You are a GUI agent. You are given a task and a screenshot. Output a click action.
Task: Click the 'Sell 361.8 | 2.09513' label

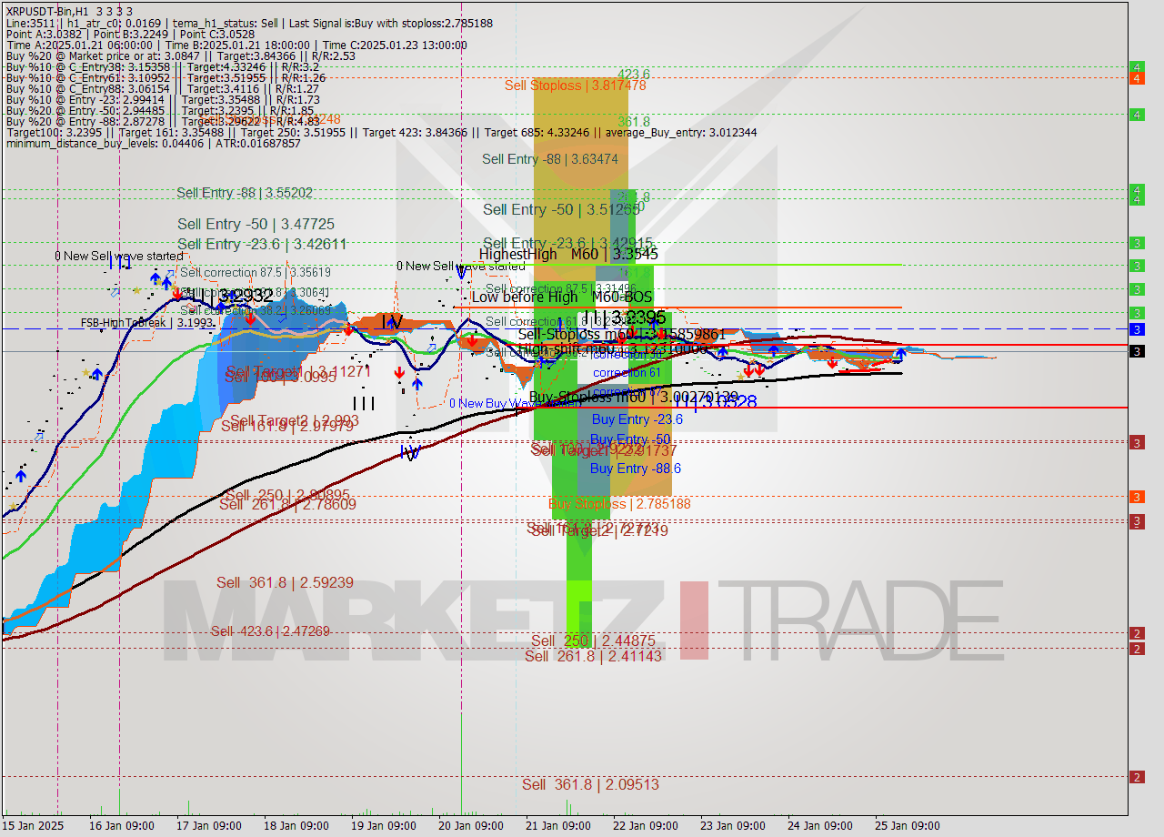[x=591, y=784]
